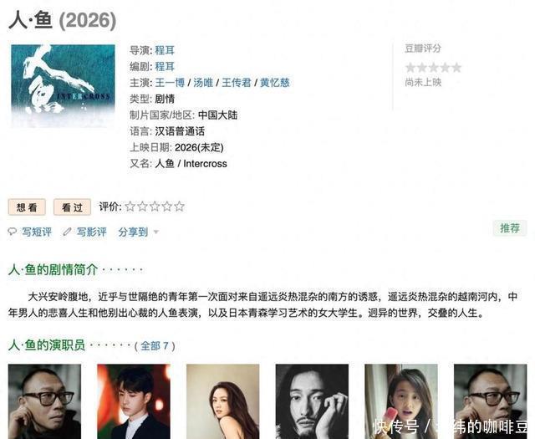Select the long-haired actress cast photo

pyautogui.click(x=223, y=401)
